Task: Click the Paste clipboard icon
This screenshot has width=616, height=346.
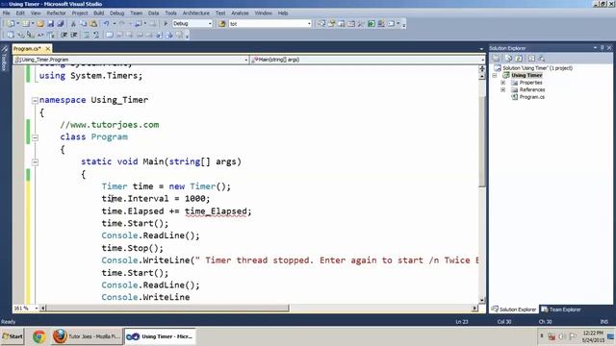Action: tap(93, 24)
